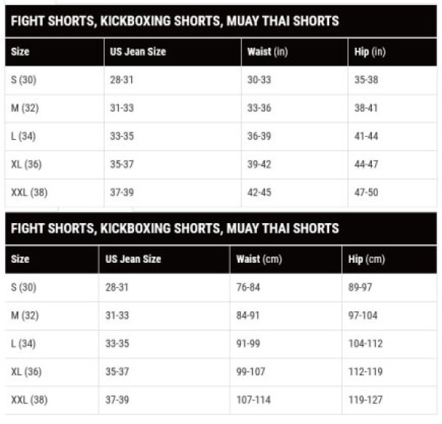Viewport: 442px width, 424px height.
Task: Select the 39-42 waist cell
Action: click(x=259, y=164)
